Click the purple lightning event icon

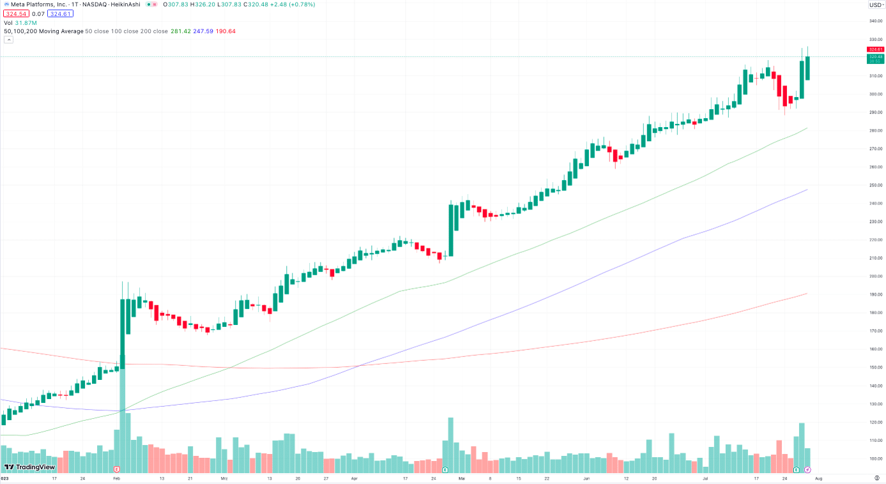pos(807,470)
